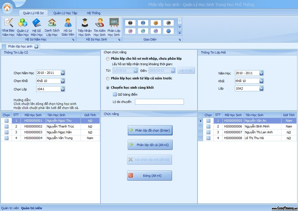
Task: Select the orange swirl skin theme
Action: 156,23
